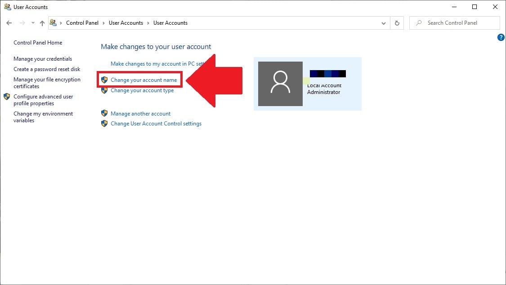Image resolution: width=506 pixels, height=285 pixels.
Task: Expand the chevron after first User Accounts breadcrumb
Action: click(x=148, y=23)
